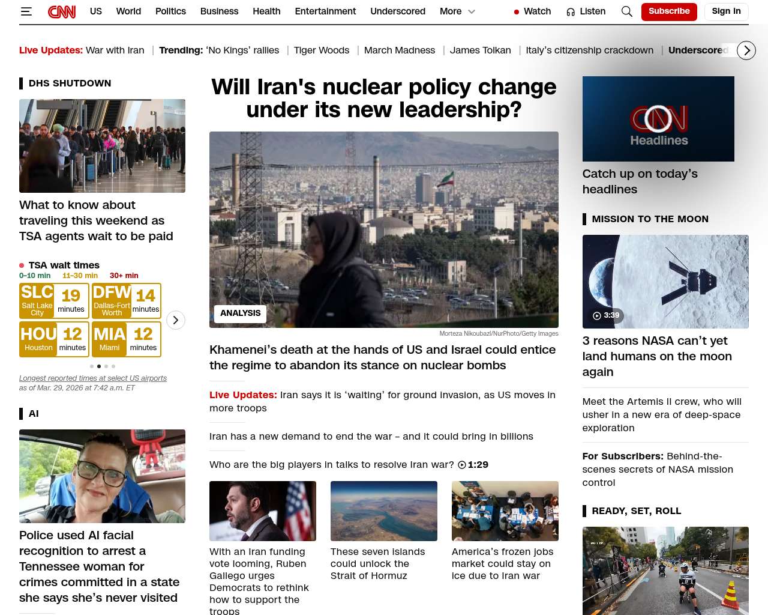Click the red Watch live dot
768x615 pixels.
pyautogui.click(x=516, y=12)
